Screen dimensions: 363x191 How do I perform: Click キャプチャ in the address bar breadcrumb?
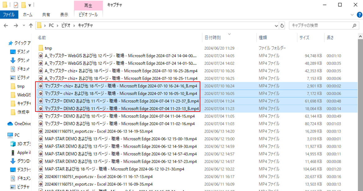click(x=85, y=25)
